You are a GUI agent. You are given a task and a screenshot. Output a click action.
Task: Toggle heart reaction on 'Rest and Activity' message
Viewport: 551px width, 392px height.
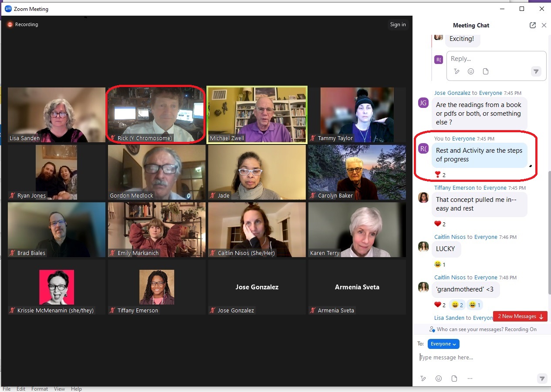click(440, 175)
